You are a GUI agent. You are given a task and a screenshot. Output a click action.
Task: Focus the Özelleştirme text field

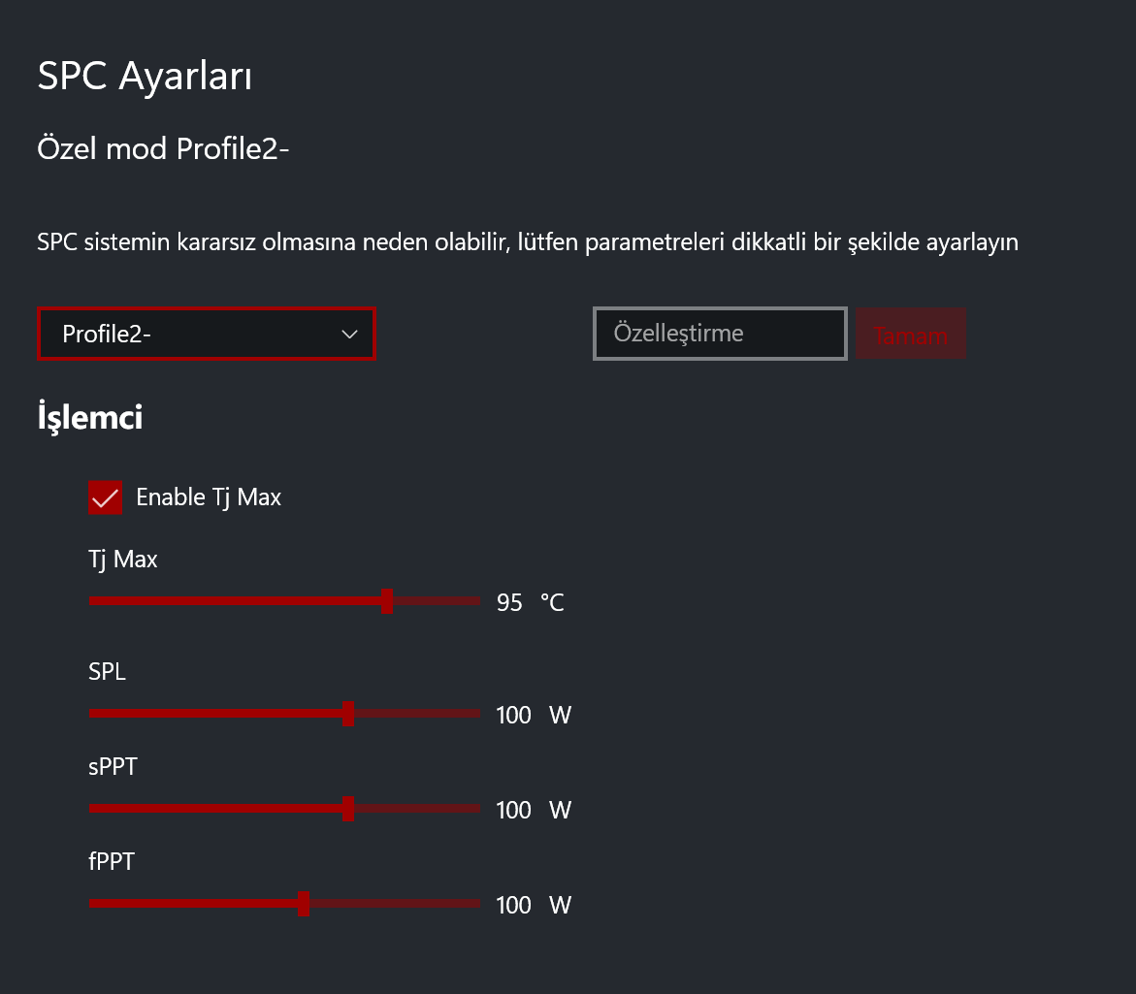(720, 333)
